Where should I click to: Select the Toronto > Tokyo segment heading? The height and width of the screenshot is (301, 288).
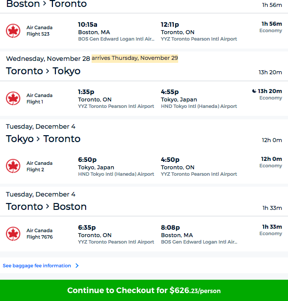(x=43, y=71)
